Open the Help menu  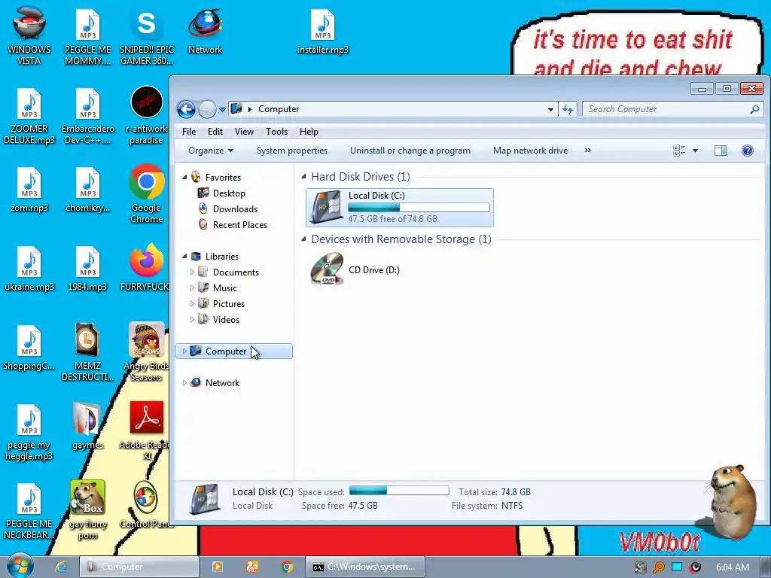tap(309, 132)
